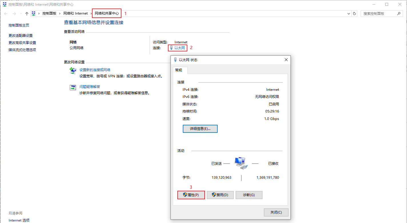Click the back navigation arrow

pos(5,13)
